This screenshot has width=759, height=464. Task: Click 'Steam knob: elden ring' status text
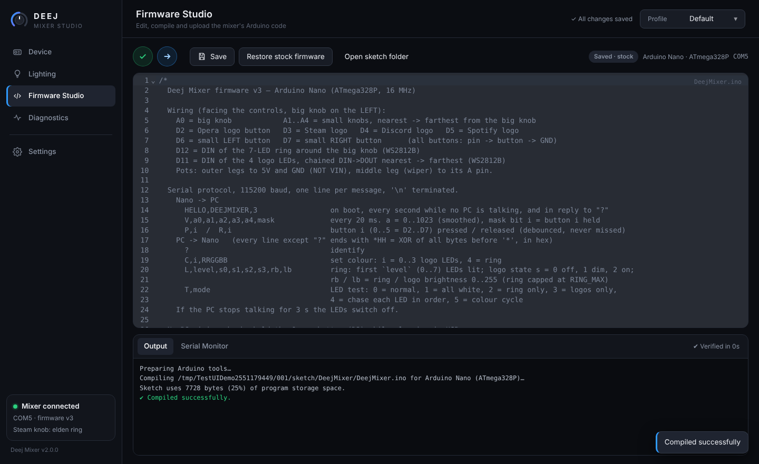tap(47, 430)
